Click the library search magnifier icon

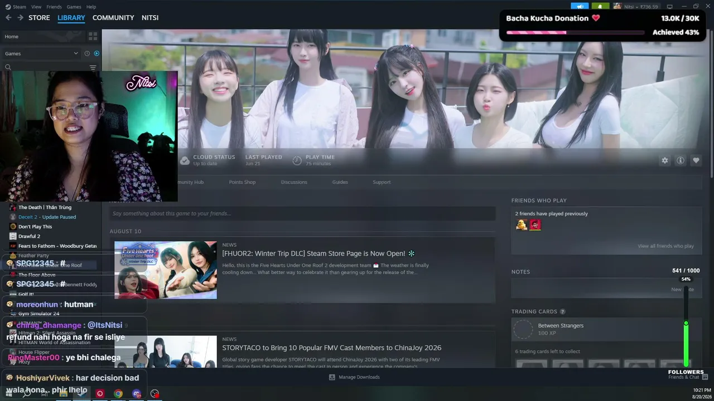point(8,67)
